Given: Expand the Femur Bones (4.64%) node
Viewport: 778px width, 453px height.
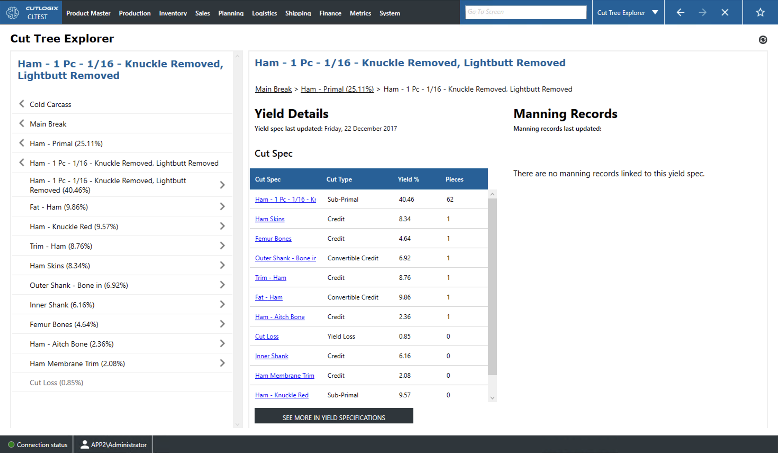Looking at the screenshot, I should tap(222, 324).
